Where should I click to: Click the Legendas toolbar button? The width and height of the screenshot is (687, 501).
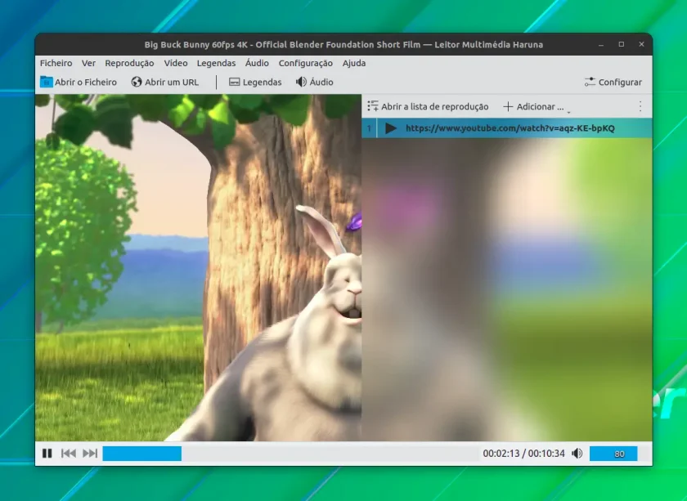[255, 82]
